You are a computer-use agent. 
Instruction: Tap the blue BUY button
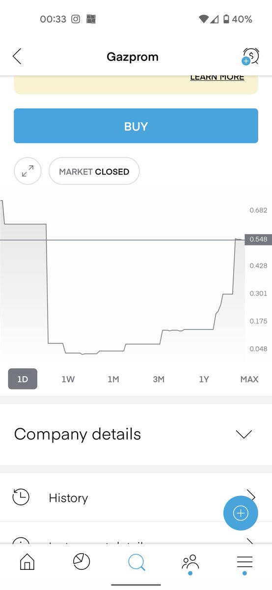(136, 126)
